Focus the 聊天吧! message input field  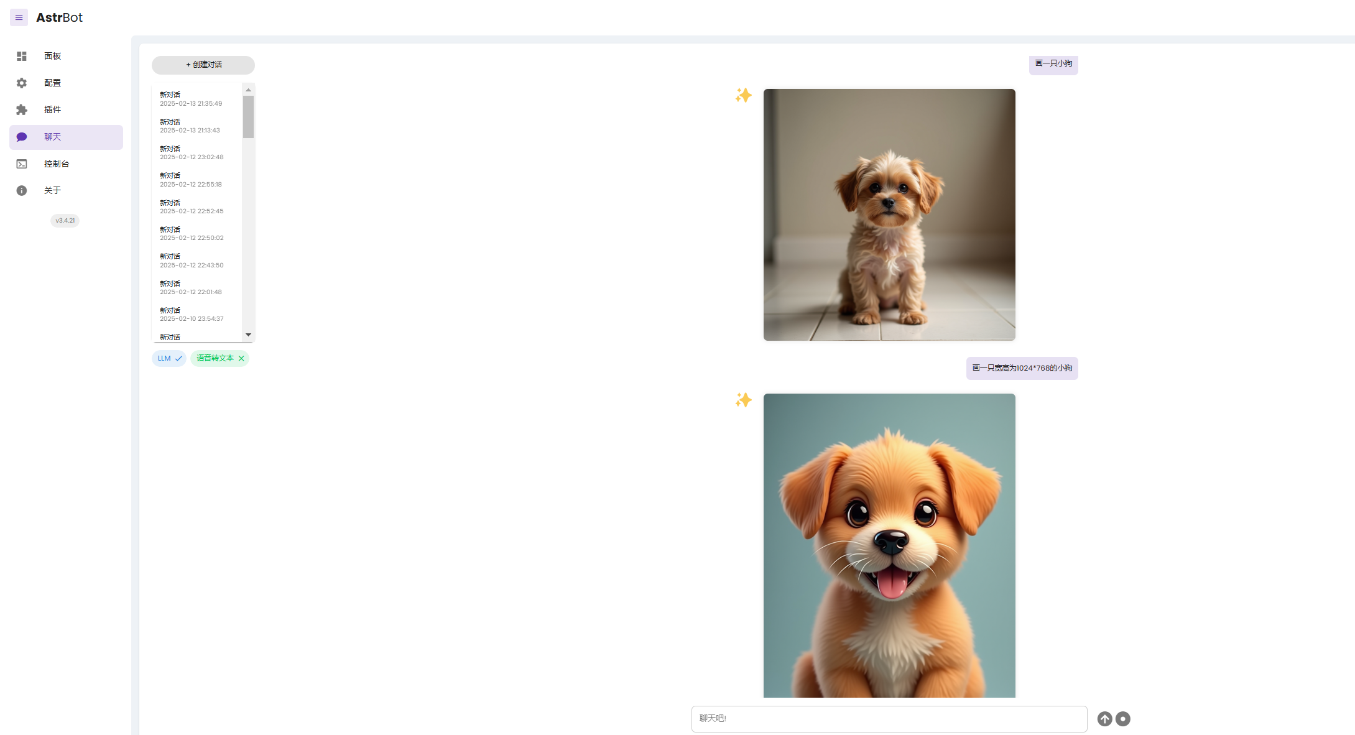[889, 719]
